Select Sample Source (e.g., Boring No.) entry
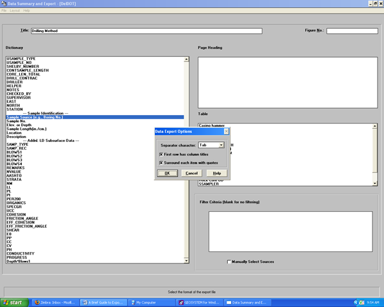Screen dimensions: 384x307 click(x=95, y=117)
